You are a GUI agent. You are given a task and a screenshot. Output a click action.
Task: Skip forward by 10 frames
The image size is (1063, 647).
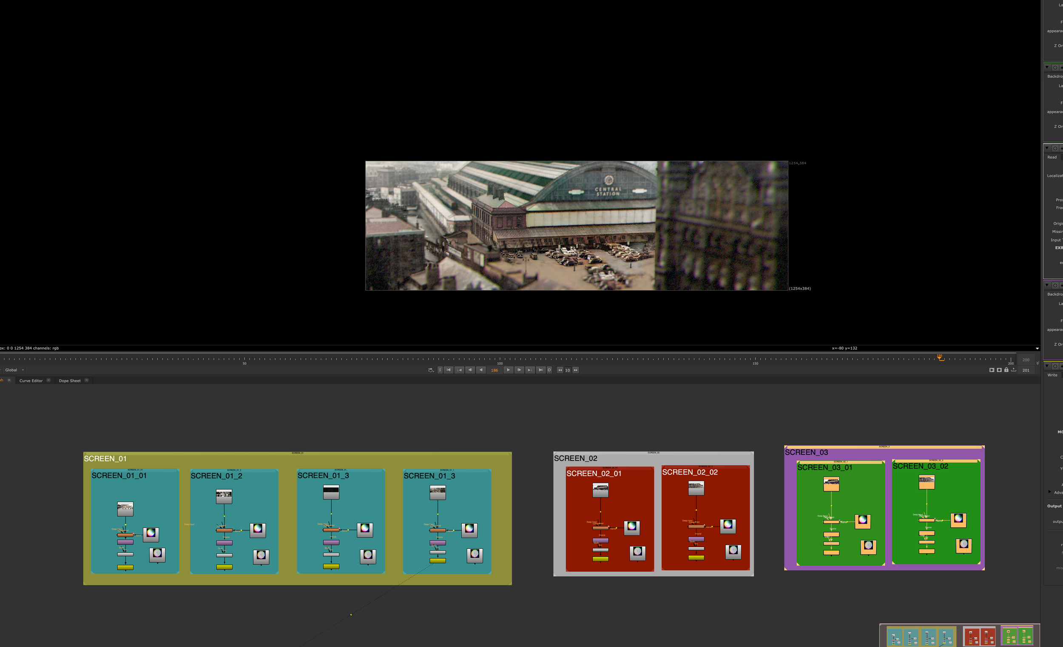[575, 370]
